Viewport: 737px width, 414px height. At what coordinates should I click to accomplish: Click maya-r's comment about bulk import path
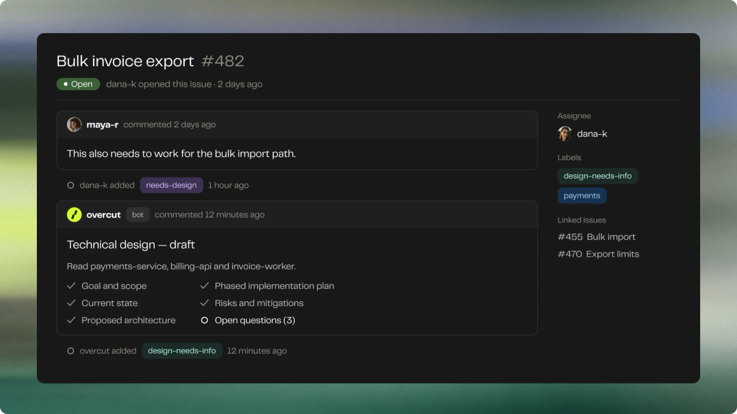[x=181, y=154]
